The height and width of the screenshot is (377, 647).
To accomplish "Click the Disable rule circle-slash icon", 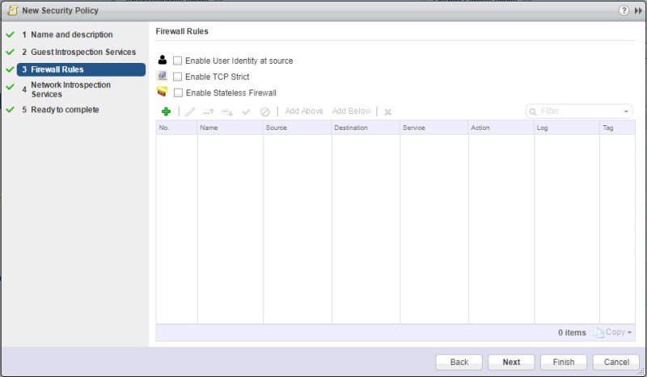I will point(264,111).
